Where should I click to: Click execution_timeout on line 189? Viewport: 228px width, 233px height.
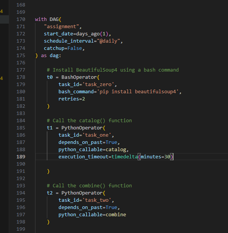click(83, 157)
